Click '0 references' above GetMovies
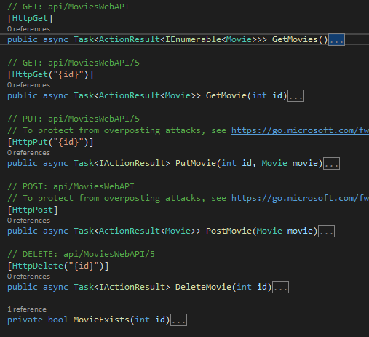The height and width of the screenshot is (337, 369). tap(28, 29)
